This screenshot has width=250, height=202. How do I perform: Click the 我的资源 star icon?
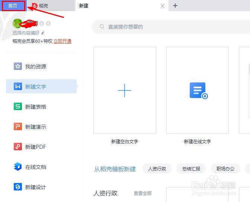coord(18,66)
